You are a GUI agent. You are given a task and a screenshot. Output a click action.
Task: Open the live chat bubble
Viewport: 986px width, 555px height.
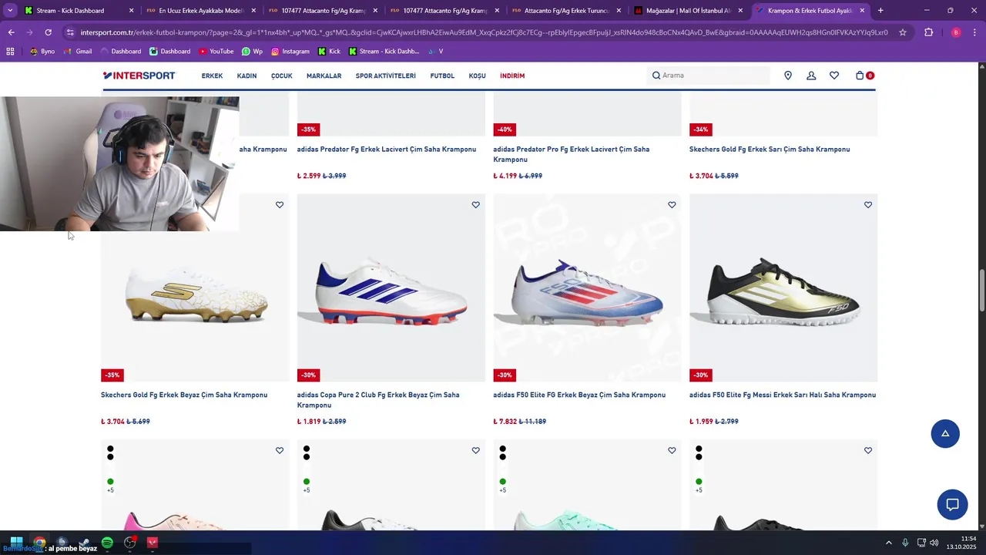[x=952, y=505]
